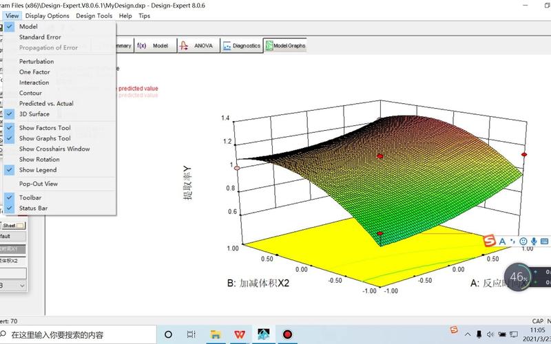Screen dimensions: 551x344
Task: Click the Sheet button in factors panel
Action: [13, 225]
